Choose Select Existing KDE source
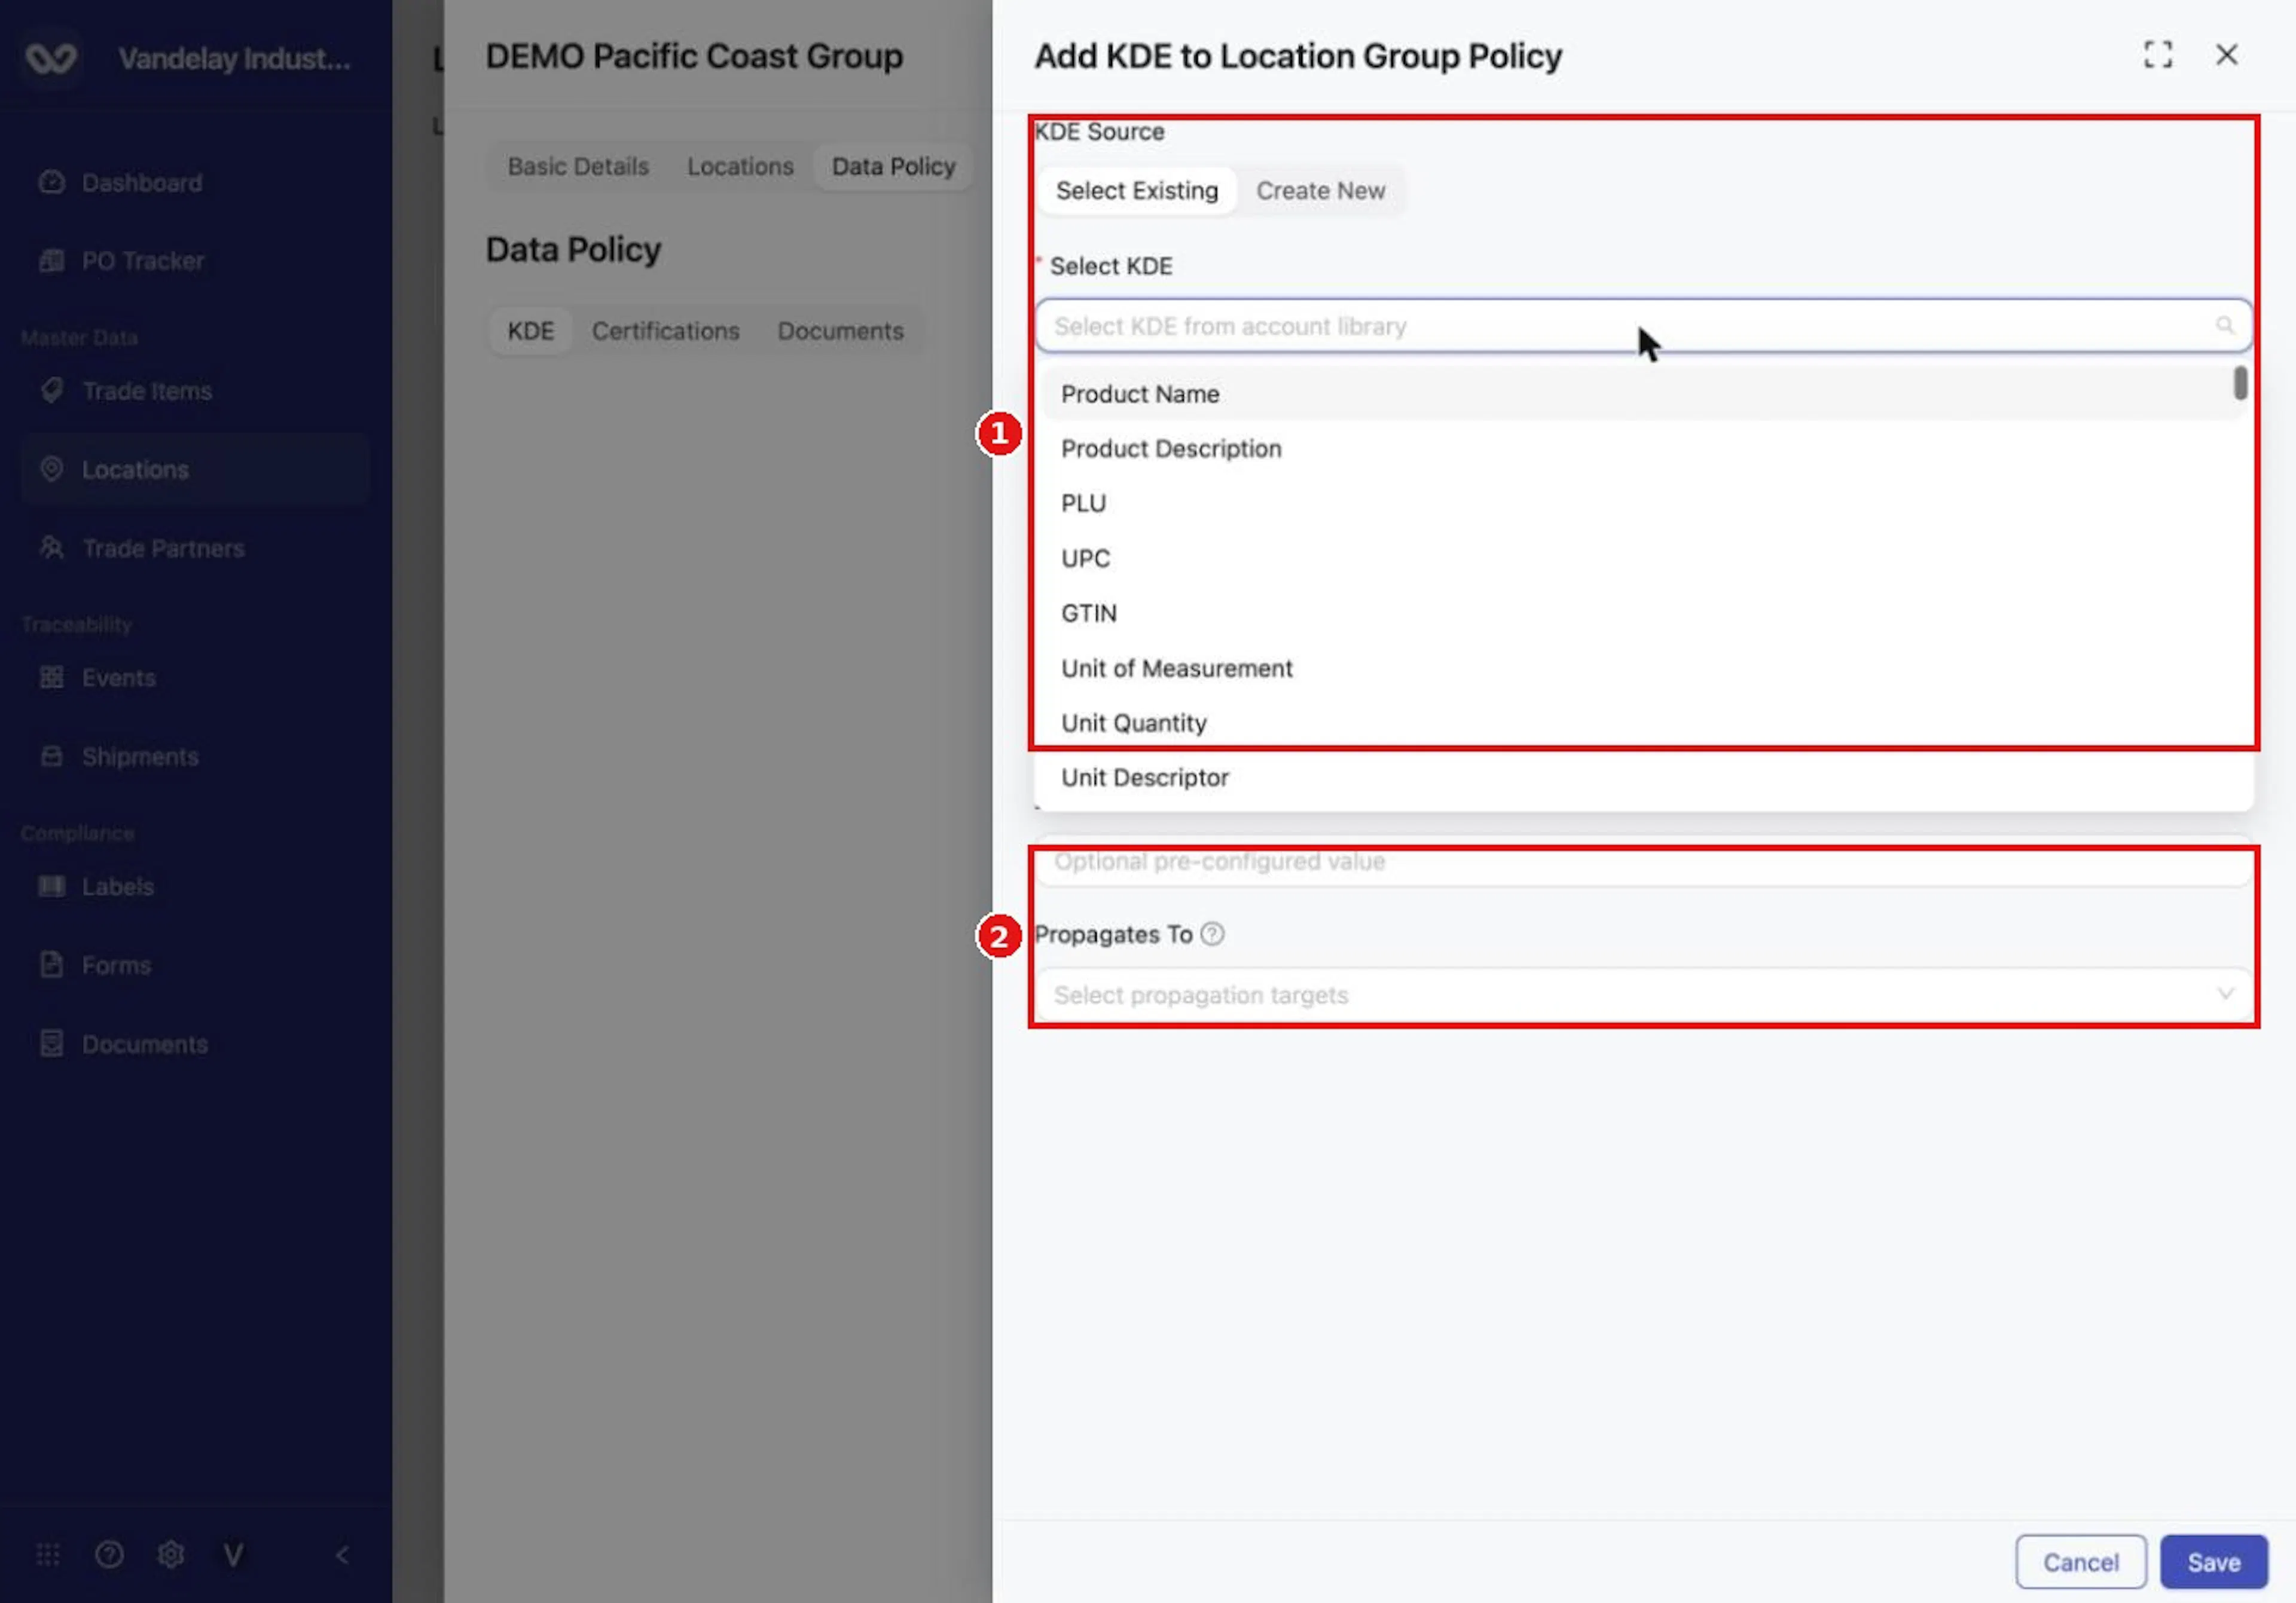Screen dimensions: 2296x1603 pos(1137,190)
